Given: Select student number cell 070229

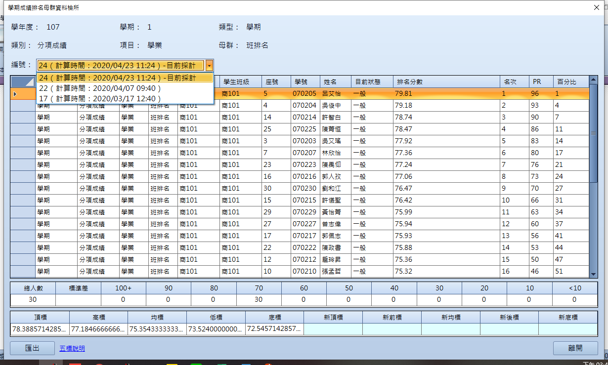Looking at the screenshot, I should pyautogui.click(x=306, y=212).
